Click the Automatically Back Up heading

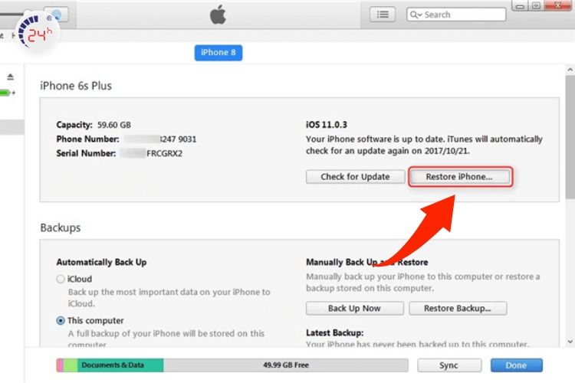pos(101,262)
